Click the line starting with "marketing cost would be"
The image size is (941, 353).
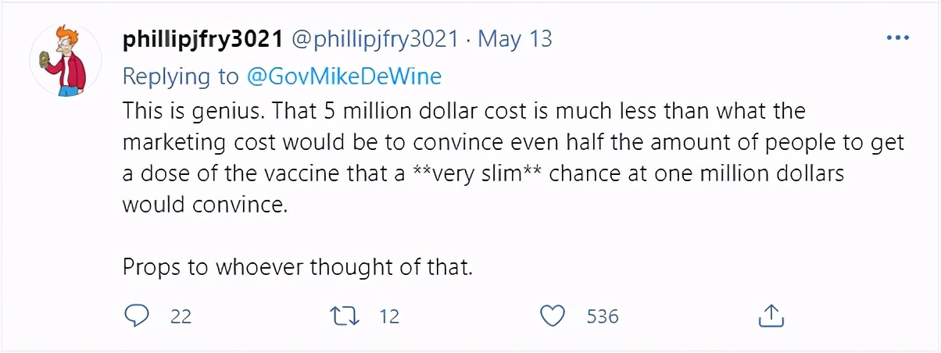pyautogui.click(x=513, y=143)
